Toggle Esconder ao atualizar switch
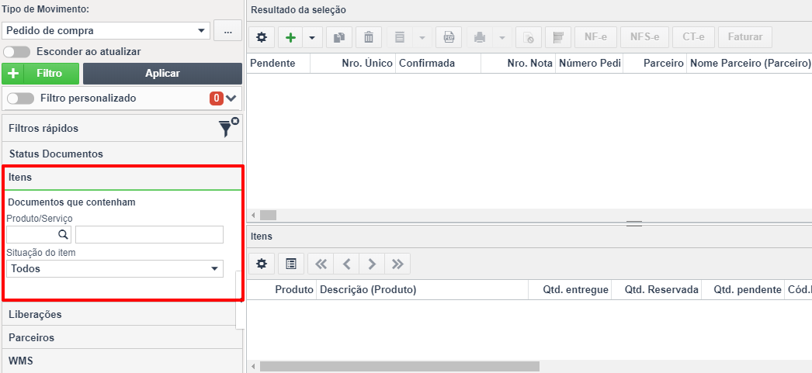The image size is (812, 373). pos(17,52)
